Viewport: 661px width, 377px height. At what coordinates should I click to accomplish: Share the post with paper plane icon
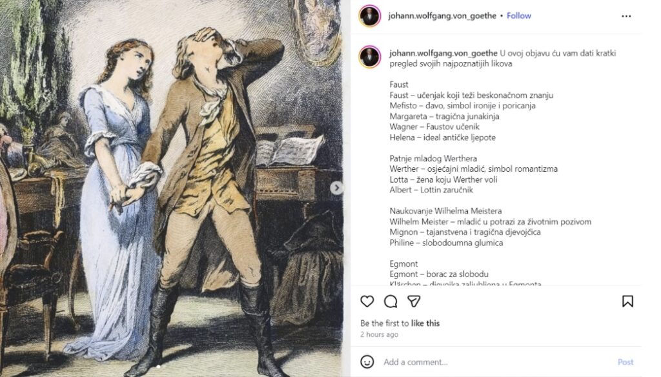point(414,301)
